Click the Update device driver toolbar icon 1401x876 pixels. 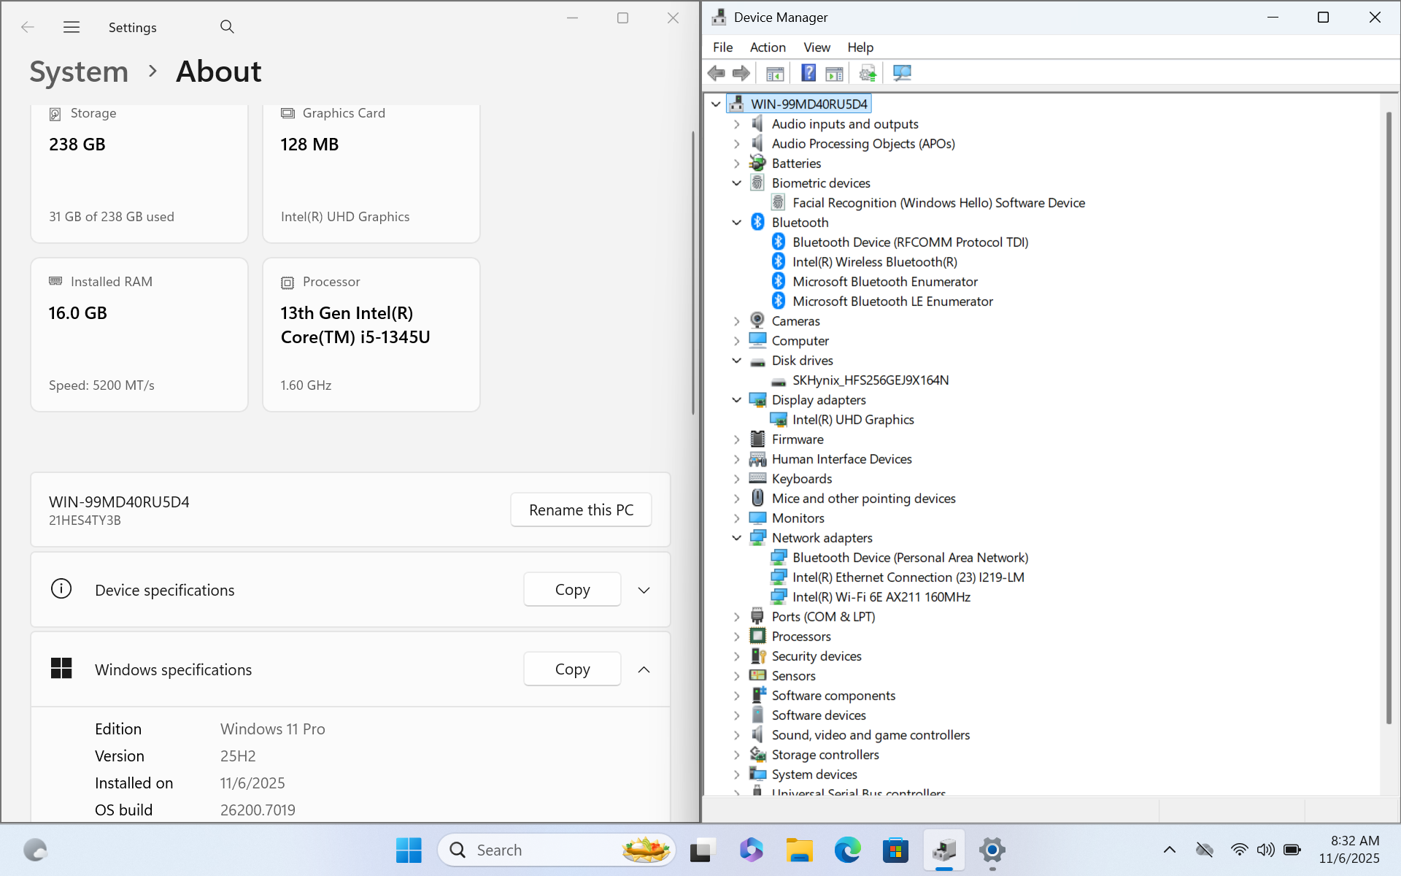(x=868, y=73)
